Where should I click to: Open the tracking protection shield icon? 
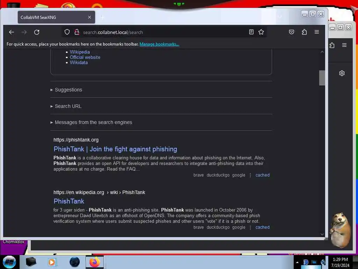(x=67, y=32)
